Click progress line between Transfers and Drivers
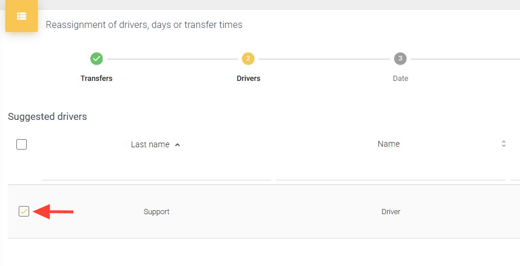This screenshot has width=520, height=266. pyautogui.click(x=173, y=59)
